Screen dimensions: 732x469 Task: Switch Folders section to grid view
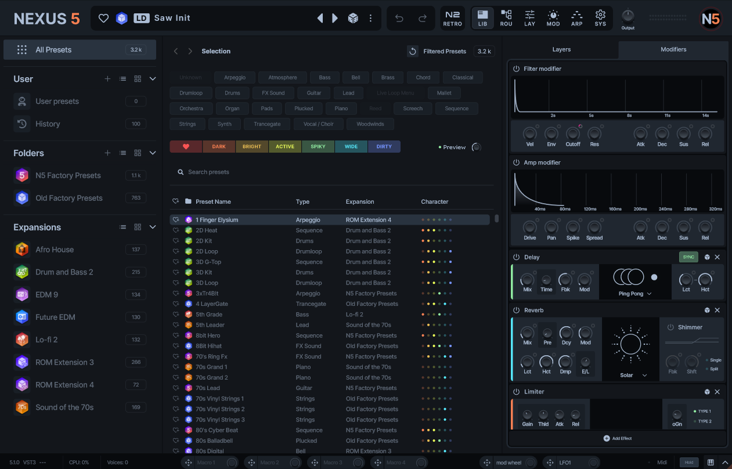coord(138,153)
